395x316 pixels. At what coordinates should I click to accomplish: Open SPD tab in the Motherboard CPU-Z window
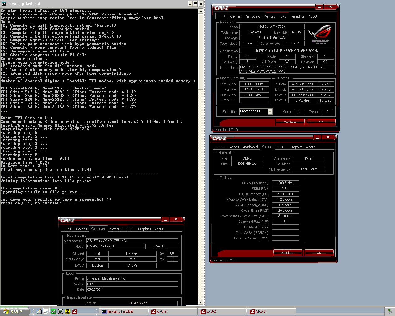(130, 229)
